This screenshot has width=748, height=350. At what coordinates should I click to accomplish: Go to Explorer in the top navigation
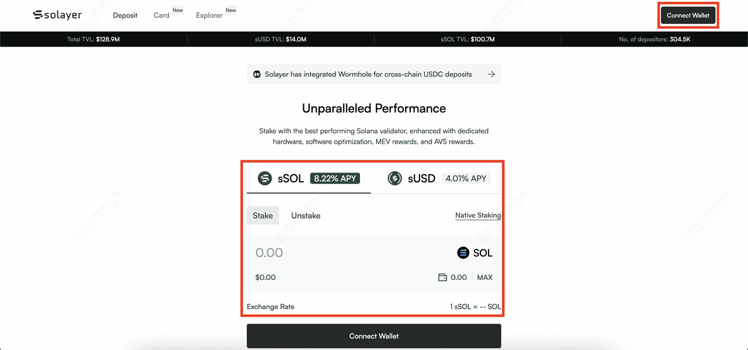point(209,15)
